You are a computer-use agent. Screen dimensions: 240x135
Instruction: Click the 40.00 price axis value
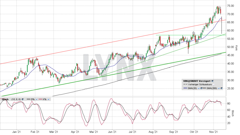pyautogui.click(x=231, y=63)
